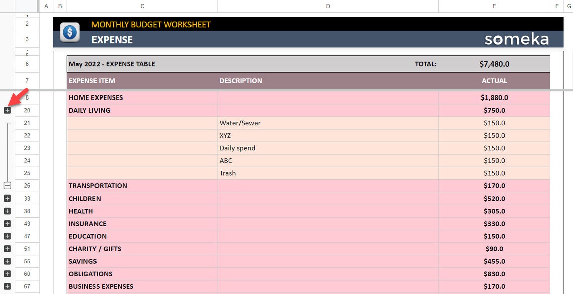Select the $1,880.0 Home Expenses amount
This screenshot has height=294, width=573.
[494, 97]
